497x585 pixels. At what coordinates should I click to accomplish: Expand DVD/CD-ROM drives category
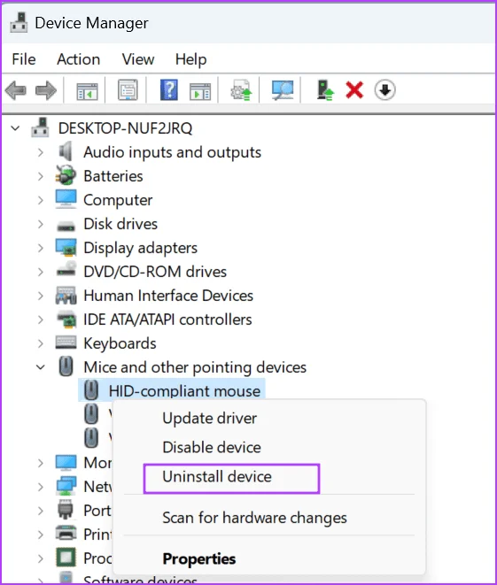(41, 272)
